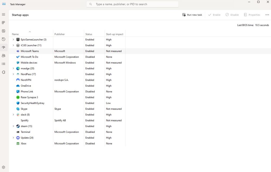Open the hamburger navigation menu
The image size is (271, 172).
coord(3,15)
